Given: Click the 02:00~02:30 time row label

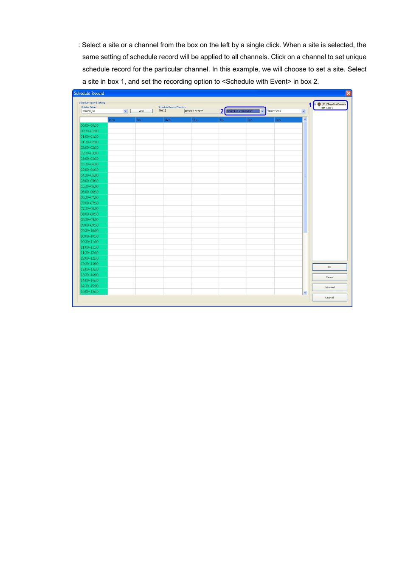Looking at the screenshot, I should click(94, 148).
